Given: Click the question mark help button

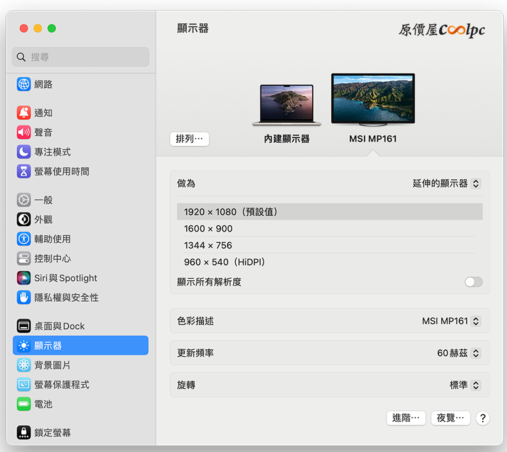Looking at the screenshot, I should (x=483, y=418).
